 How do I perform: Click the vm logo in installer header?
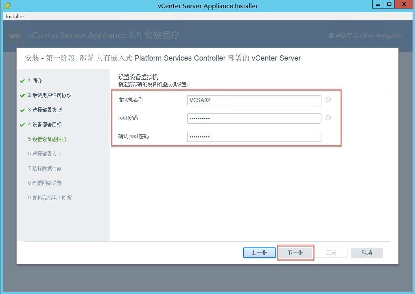point(14,36)
